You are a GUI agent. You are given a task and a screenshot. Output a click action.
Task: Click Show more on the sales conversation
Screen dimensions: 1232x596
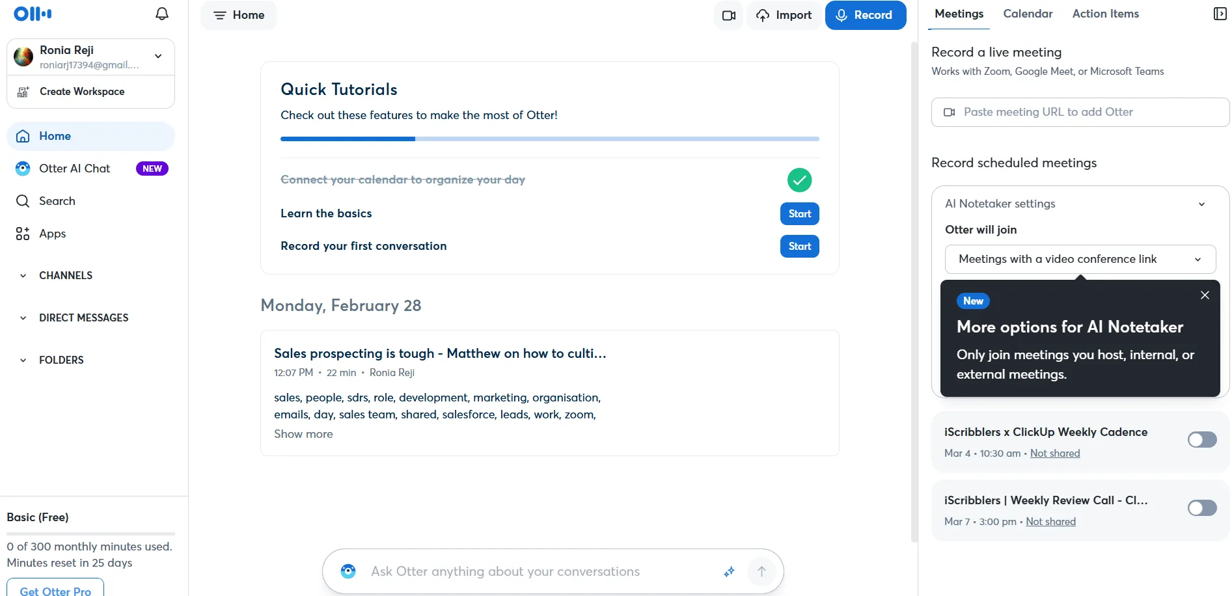303,434
